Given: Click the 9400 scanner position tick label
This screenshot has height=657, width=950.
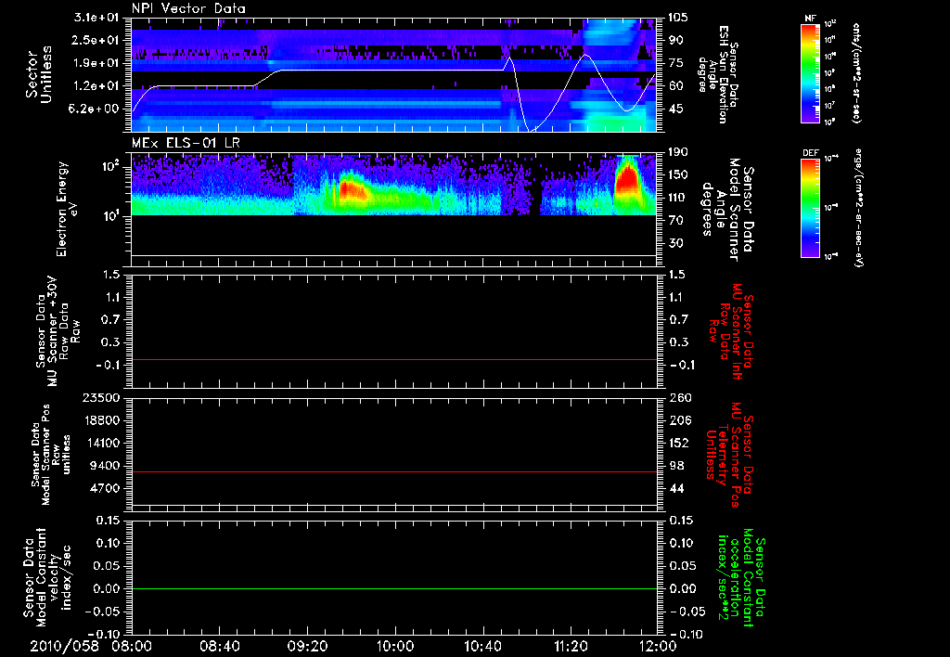Looking at the screenshot, I should click(x=105, y=466).
